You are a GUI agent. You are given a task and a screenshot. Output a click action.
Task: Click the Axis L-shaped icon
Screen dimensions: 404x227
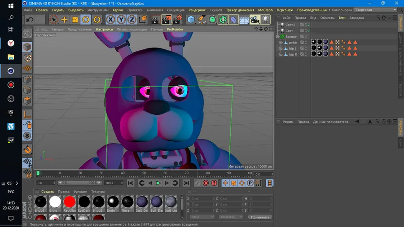(27, 114)
